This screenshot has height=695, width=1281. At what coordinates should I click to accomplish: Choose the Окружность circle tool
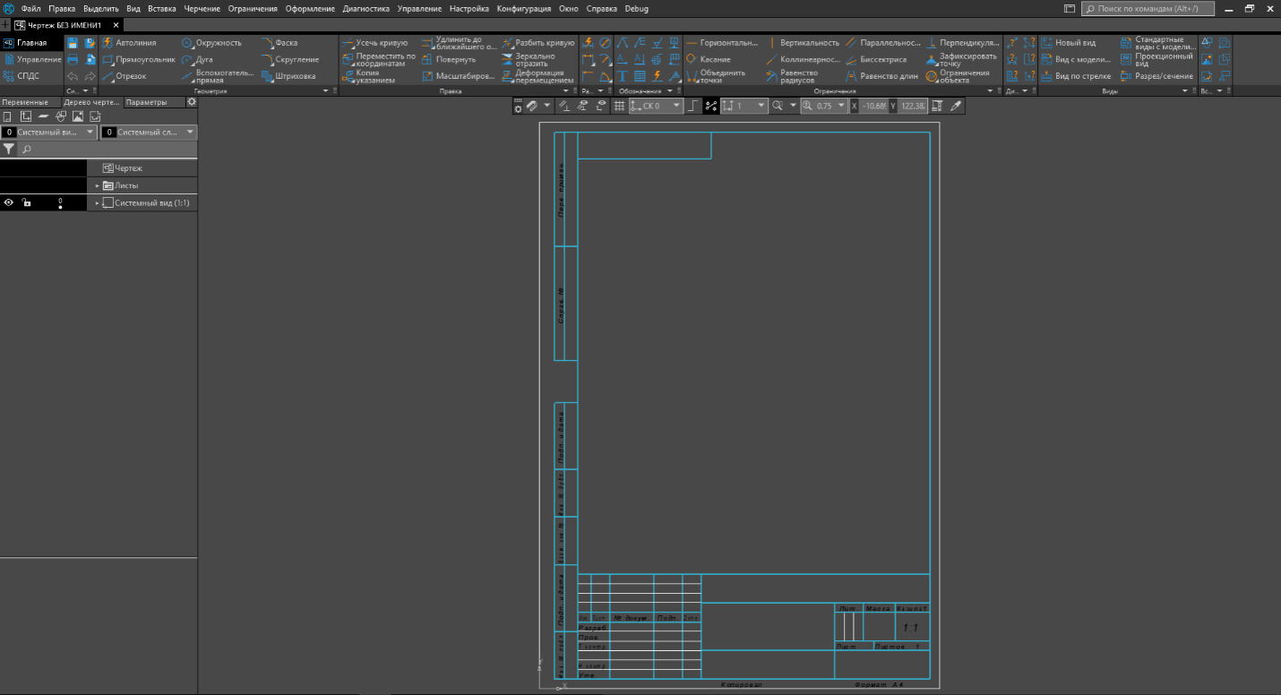pyautogui.click(x=212, y=42)
